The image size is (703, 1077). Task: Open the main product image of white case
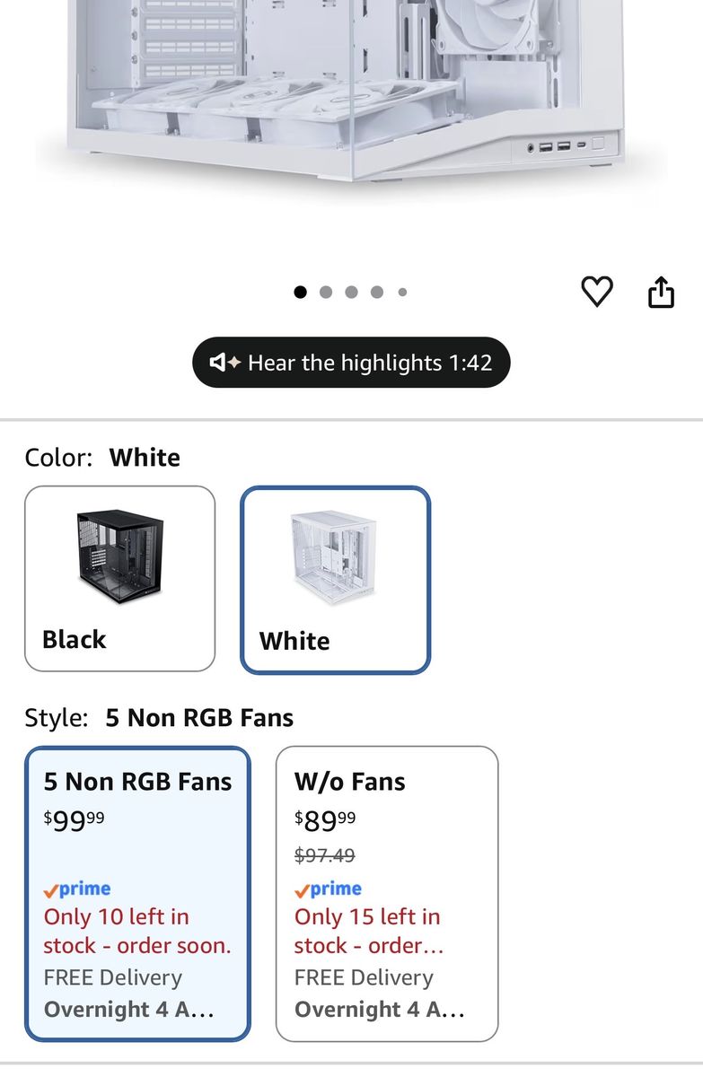[x=351, y=90]
